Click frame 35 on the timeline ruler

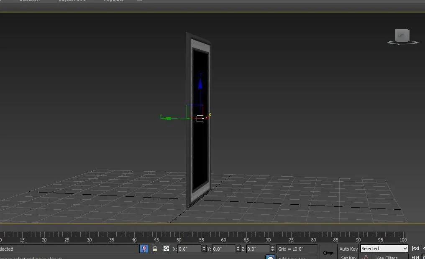coord(111,240)
